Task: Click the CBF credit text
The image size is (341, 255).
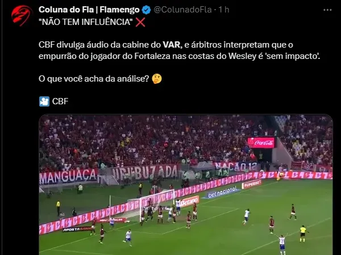Action: [60, 101]
